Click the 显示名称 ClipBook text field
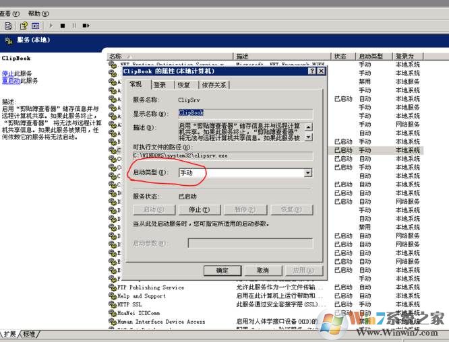This screenshot has height=342, width=449. (245, 114)
